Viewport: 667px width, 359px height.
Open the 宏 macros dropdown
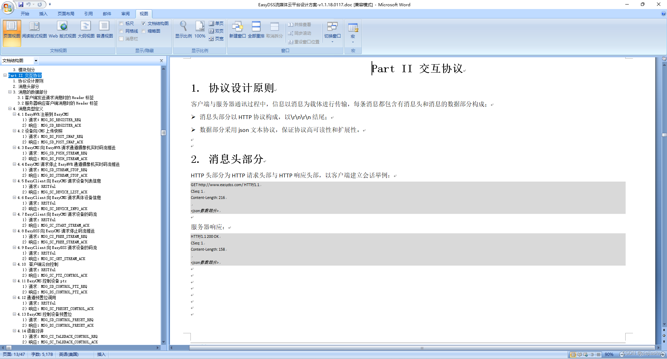click(x=353, y=33)
